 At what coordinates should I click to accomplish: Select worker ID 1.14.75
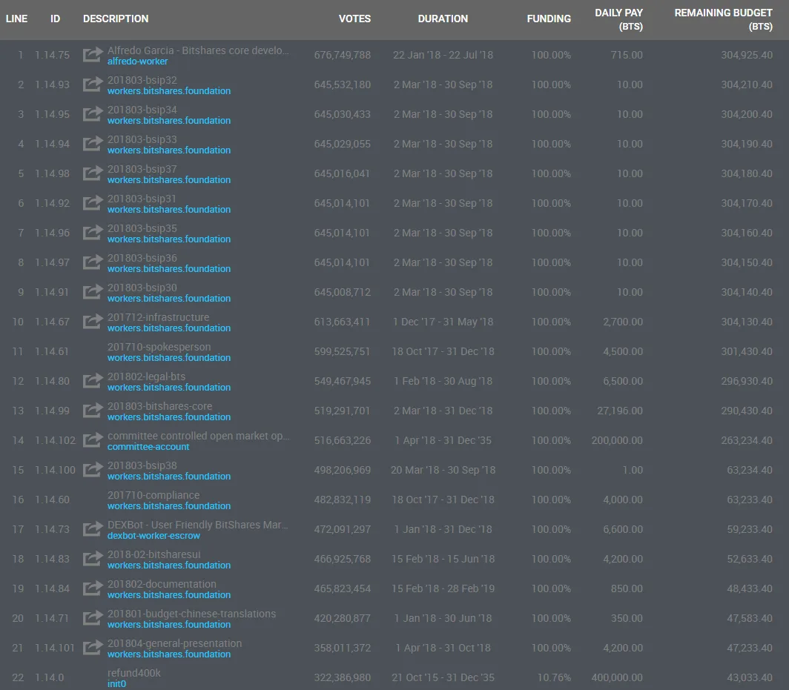53,55
